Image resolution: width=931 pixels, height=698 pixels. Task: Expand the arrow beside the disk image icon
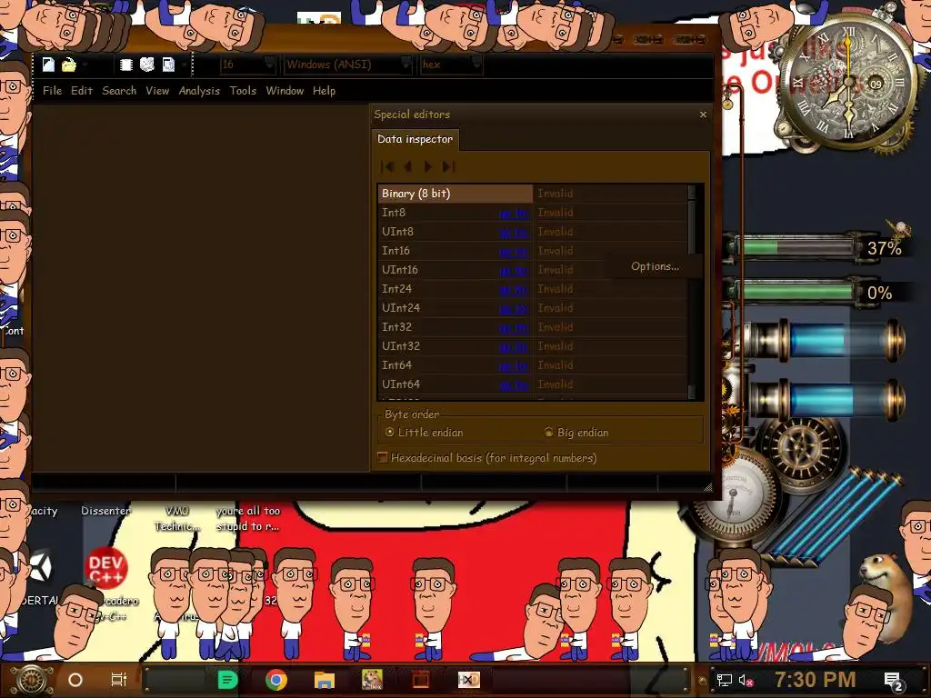pyautogui.click(x=184, y=65)
